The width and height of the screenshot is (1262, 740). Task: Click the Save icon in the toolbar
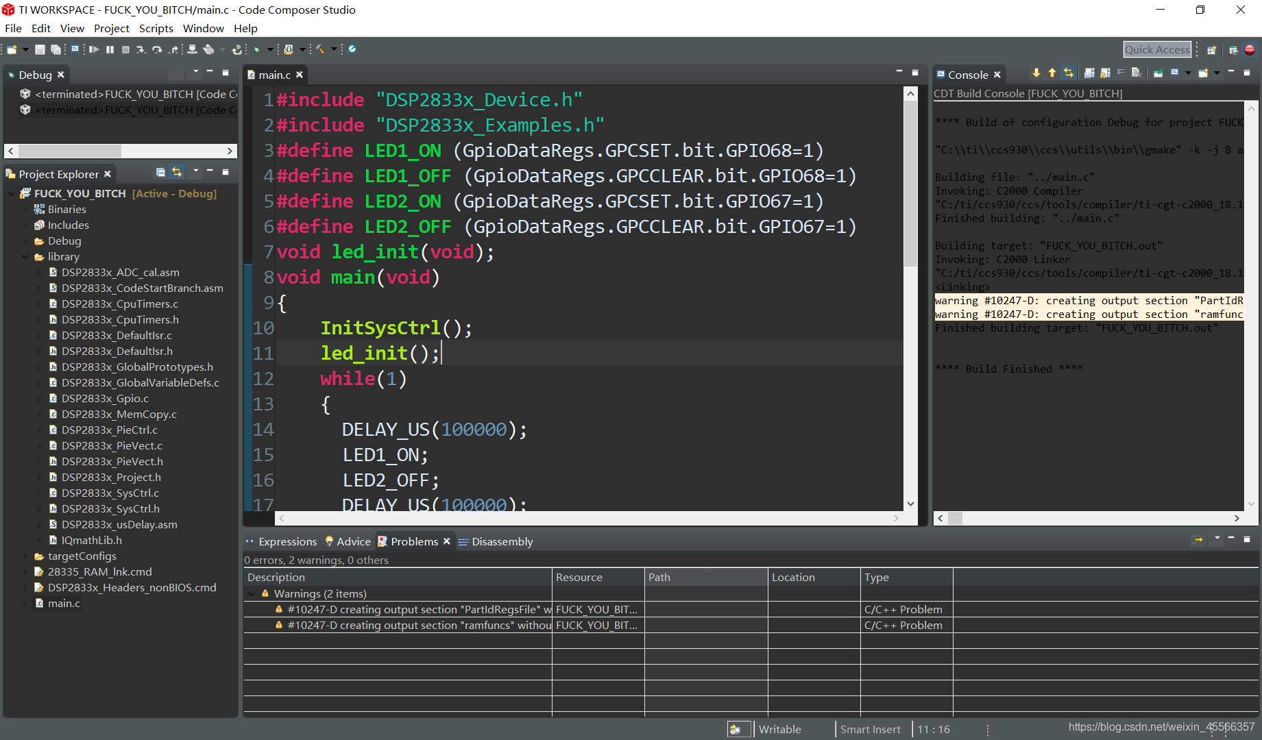pyautogui.click(x=40, y=49)
